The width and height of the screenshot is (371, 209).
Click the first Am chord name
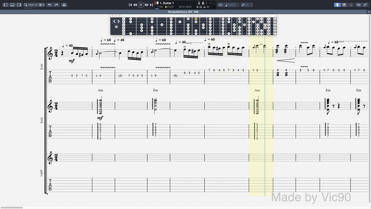(100, 90)
